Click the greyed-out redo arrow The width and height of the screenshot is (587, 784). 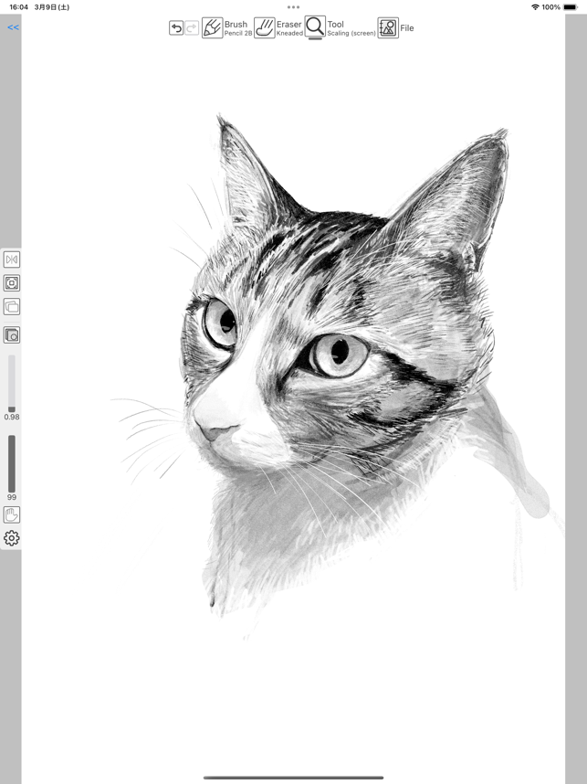tap(192, 28)
